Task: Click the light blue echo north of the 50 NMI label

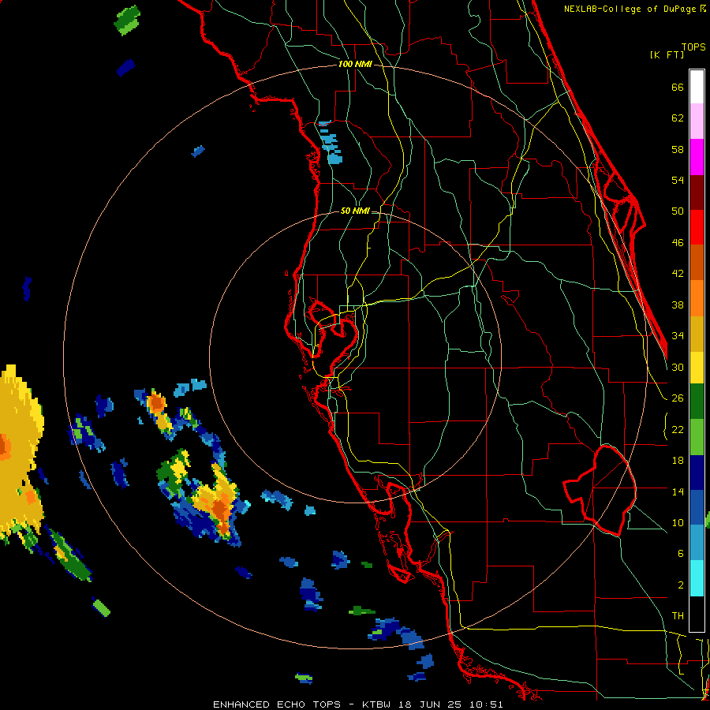Action: point(331,144)
